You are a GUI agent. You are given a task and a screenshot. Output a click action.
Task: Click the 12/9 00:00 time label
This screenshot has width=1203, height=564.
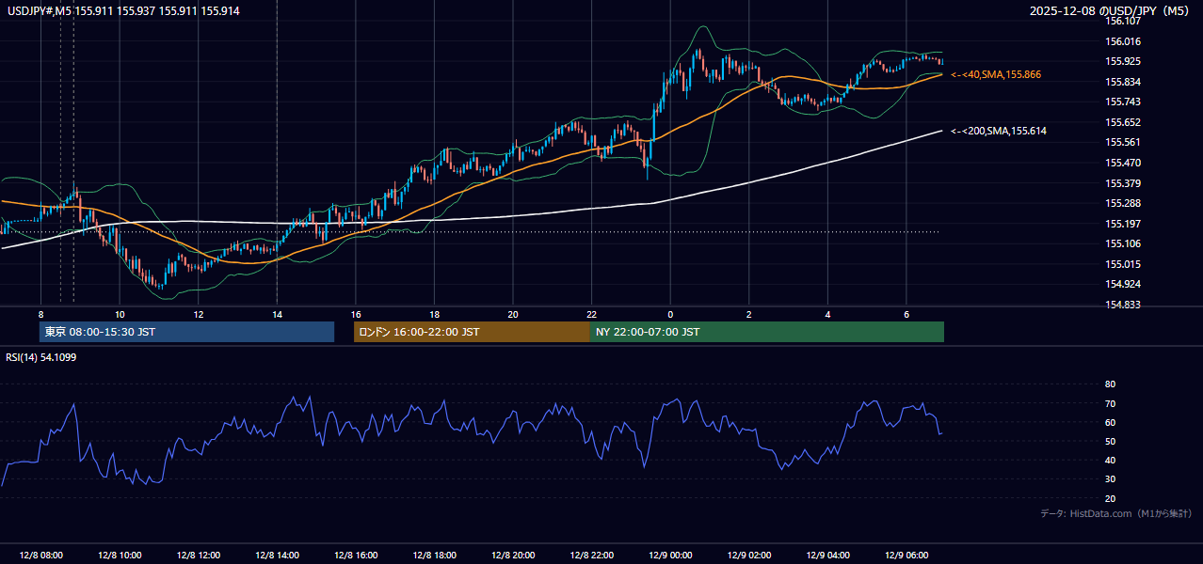(x=670, y=556)
